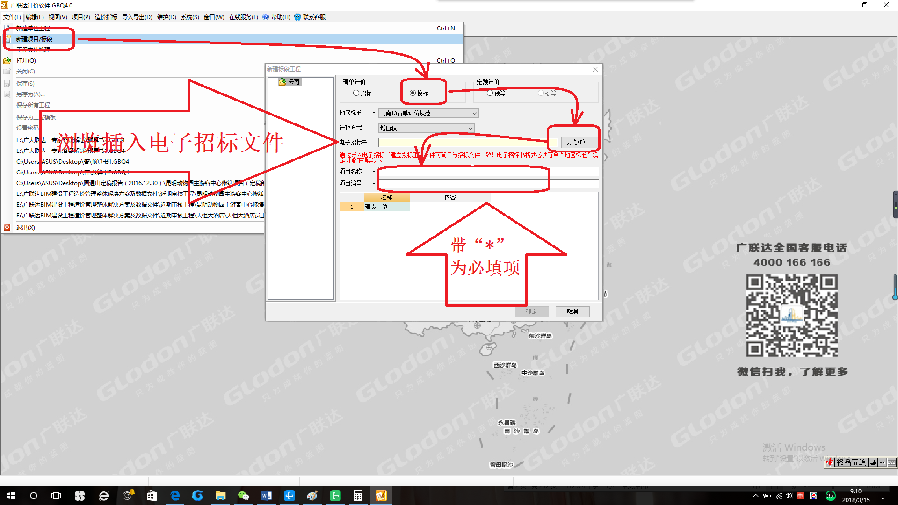This screenshot has width=898, height=505.
Task: Launch the pinwheel fan app on taskbar
Action: coord(80,496)
